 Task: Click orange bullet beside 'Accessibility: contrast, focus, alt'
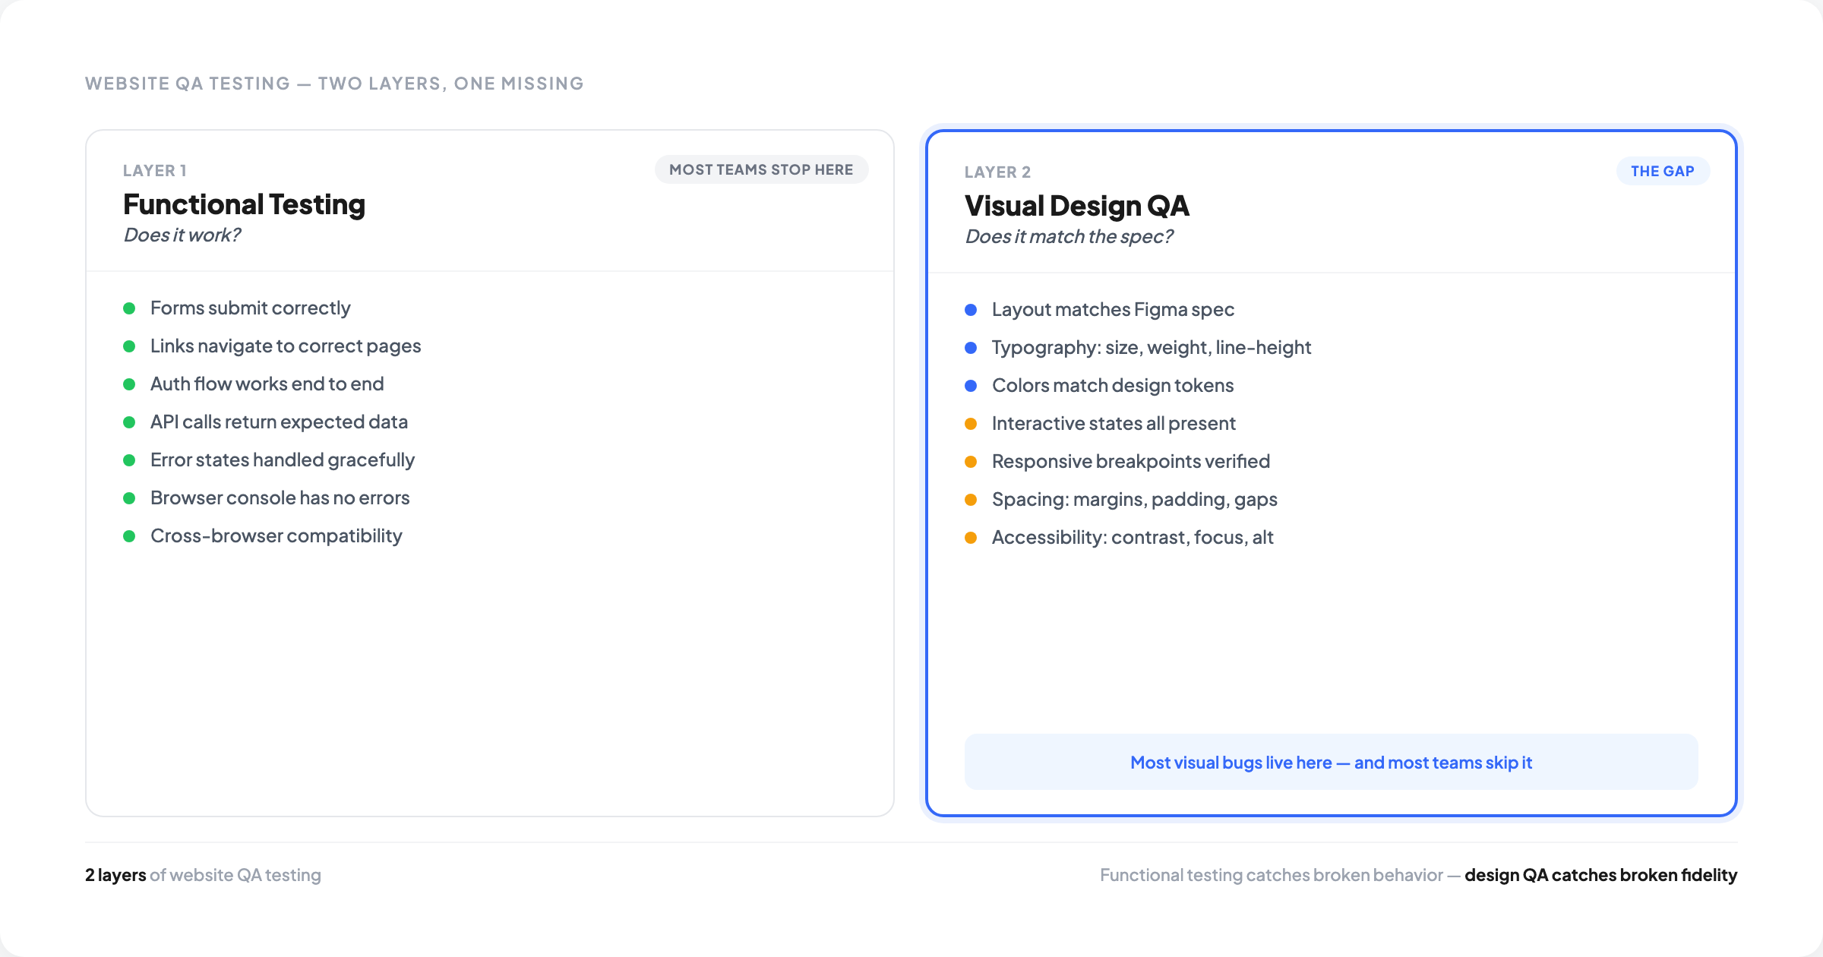(x=971, y=538)
